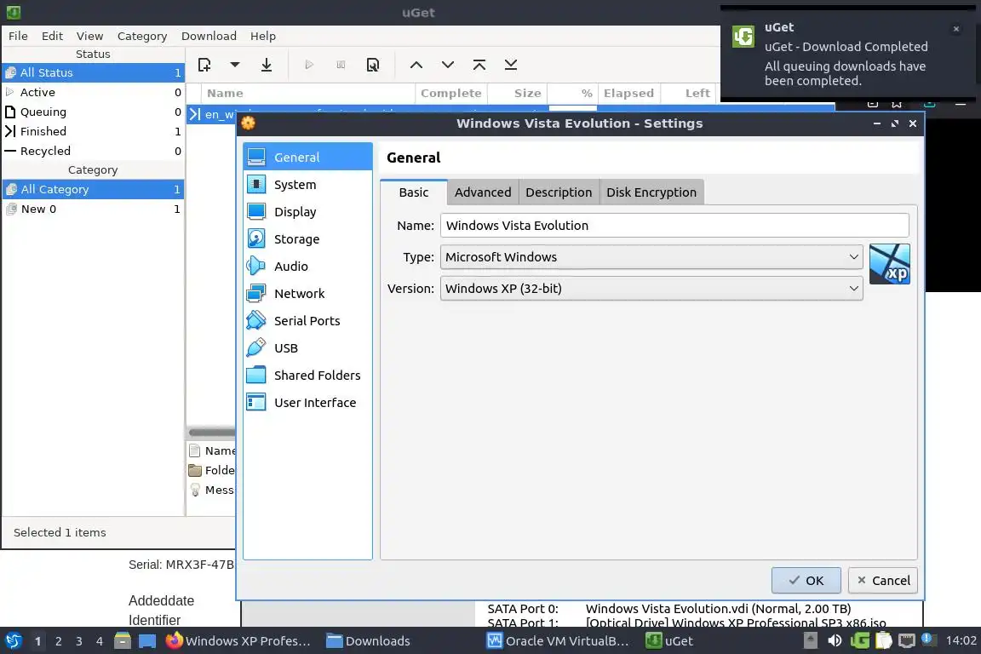The height and width of the screenshot is (654, 981).
Task: Move download to bottom icon in uGet
Action: pyautogui.click(x=511, y=65)
